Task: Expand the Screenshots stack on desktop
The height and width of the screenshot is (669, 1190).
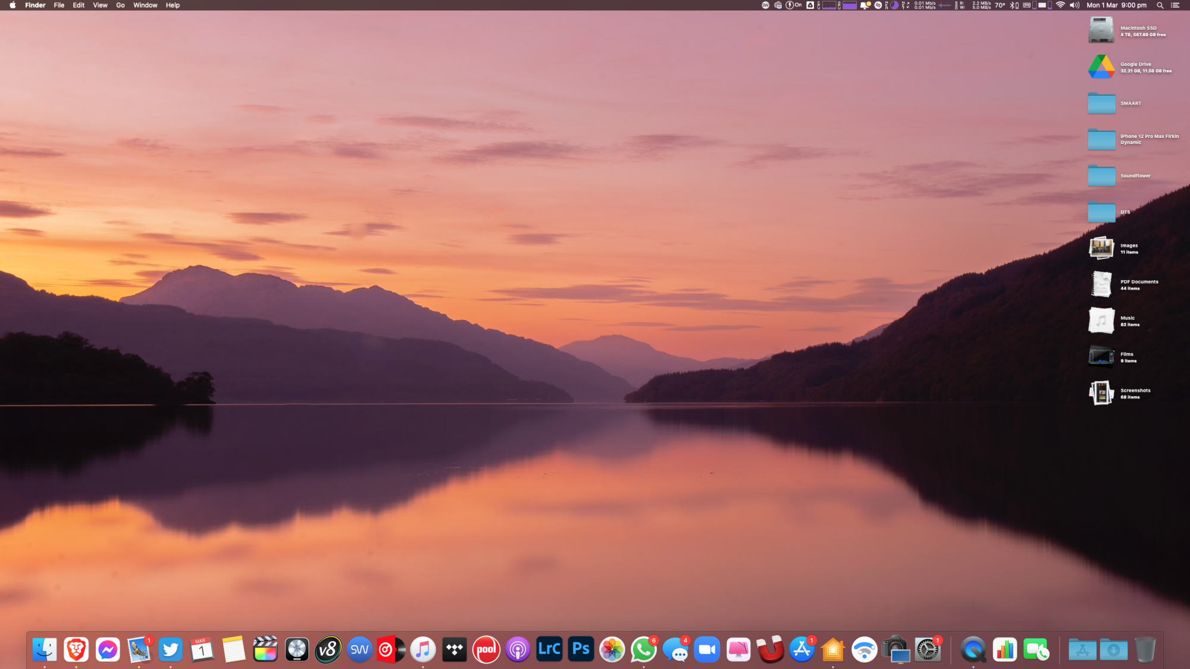Action: 1101,393
